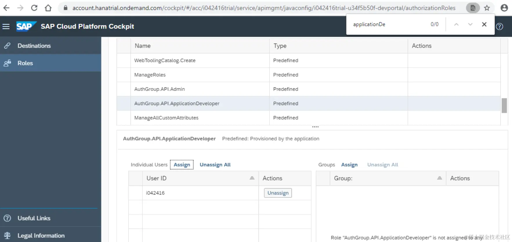
Task: Click row selector for user i042416
Action: [x=135, y=193]
